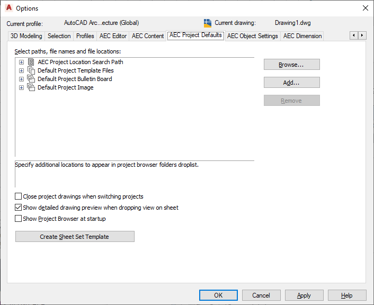Click the Default Project Bulletin Board folder icon
Image resolution: width=374 pixels, height=305 pixels.
coord(31,79)
